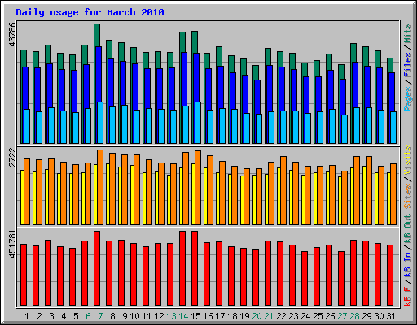This screenshot has height=325, width=417.
Task: Click the 'Pages' legend label
Action: tap(408, 99)
